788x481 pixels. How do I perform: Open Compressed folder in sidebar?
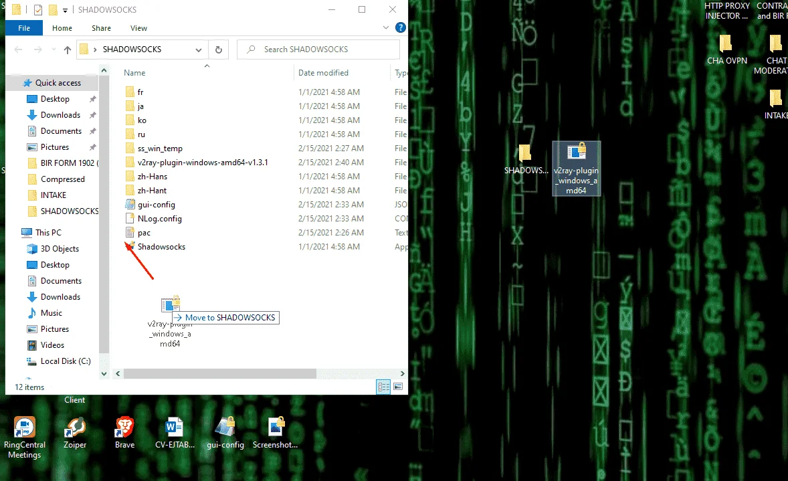(x=62, y=179)
